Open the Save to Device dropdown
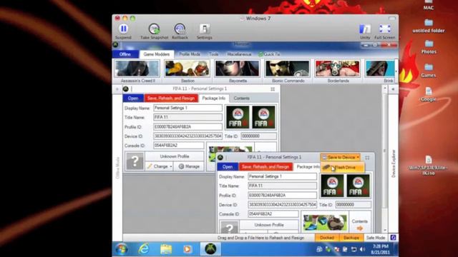The height and width of the screenshot is (257, 458). (x=341, y=157)
